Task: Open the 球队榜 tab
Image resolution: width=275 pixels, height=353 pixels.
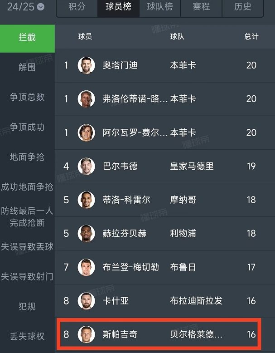Action: point(160,7)
